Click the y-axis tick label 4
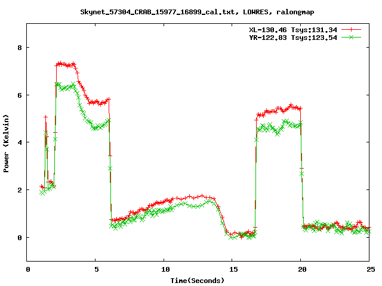The height and width of the screenshot is (286, 382). (20, 142)
